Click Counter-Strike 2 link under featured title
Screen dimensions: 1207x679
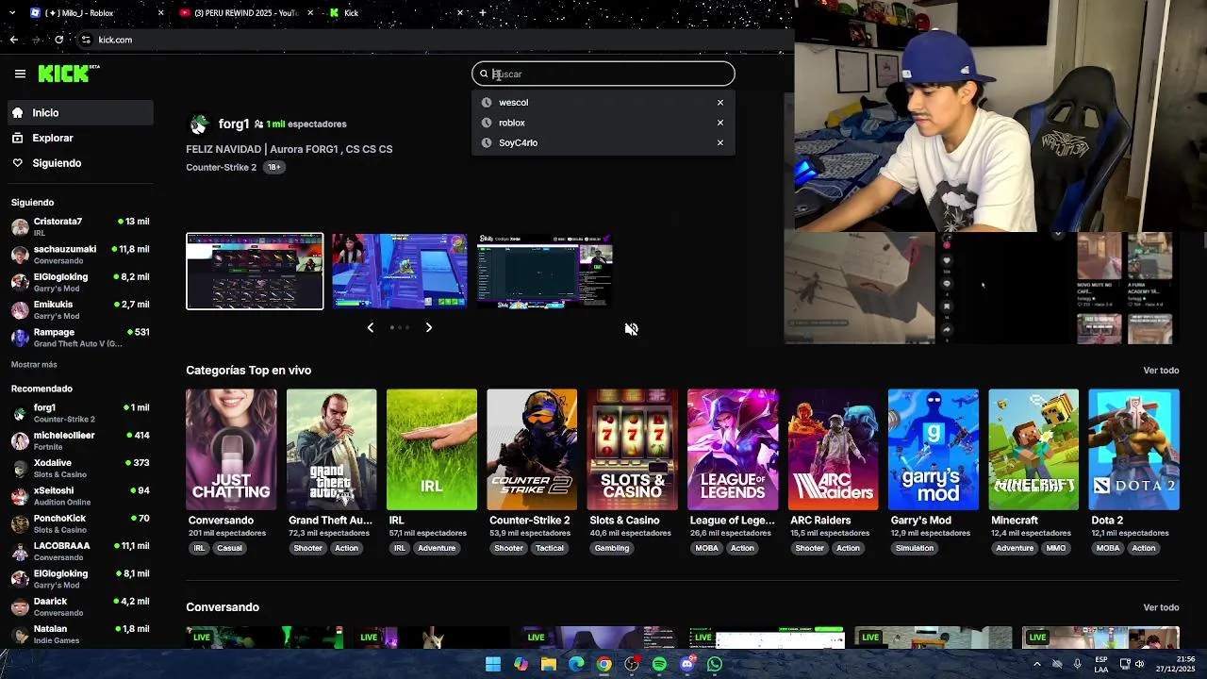pos(222,167)
